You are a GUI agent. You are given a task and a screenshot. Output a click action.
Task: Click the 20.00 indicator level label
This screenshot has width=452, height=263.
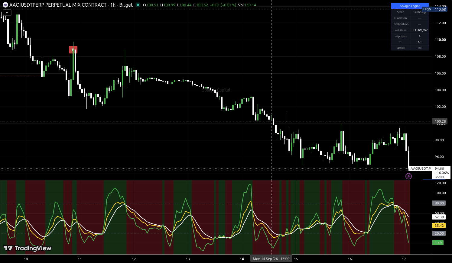click(x=439, y=233)
